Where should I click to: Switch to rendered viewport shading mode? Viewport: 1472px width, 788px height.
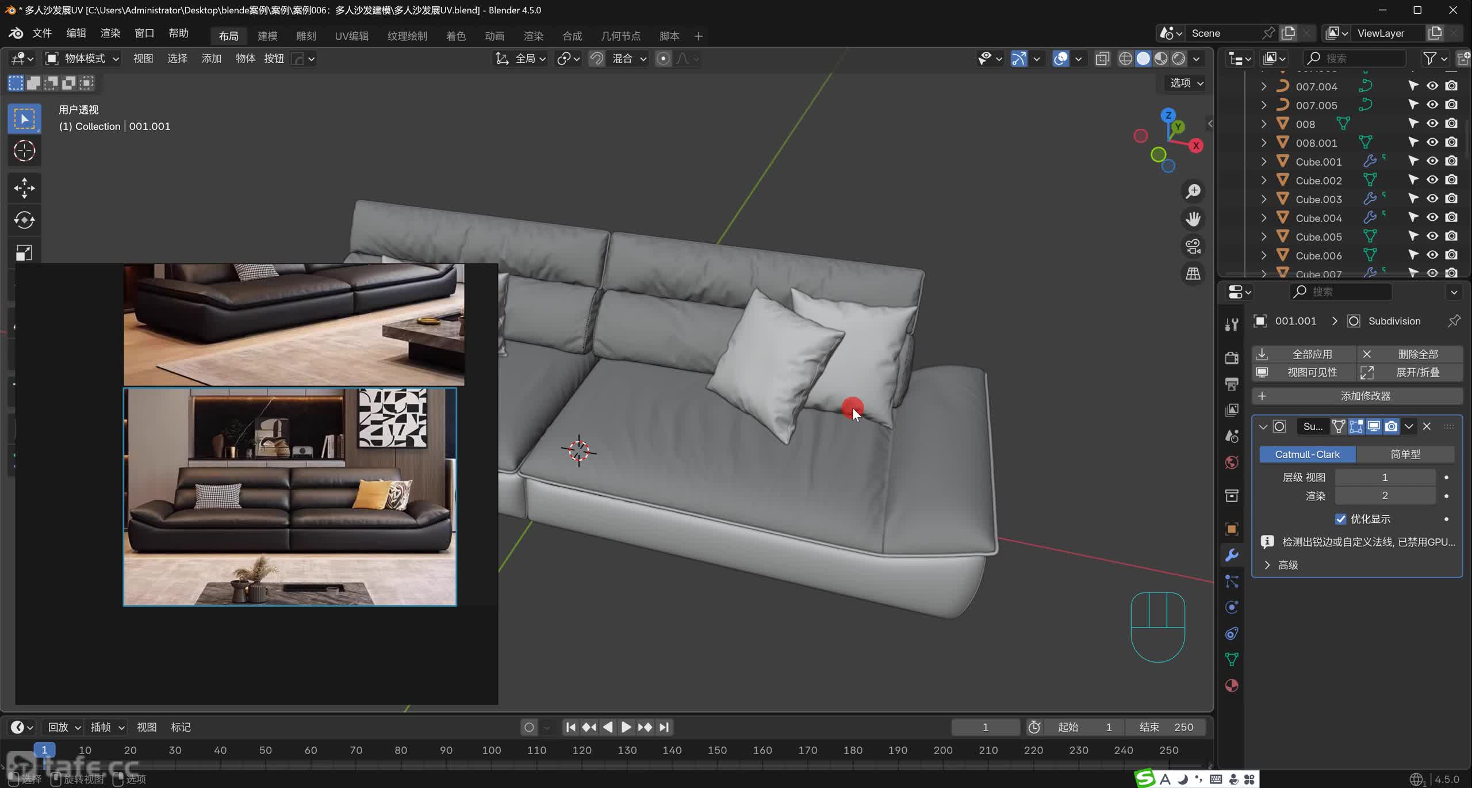pyautogui.click(x=1179, y=59)
